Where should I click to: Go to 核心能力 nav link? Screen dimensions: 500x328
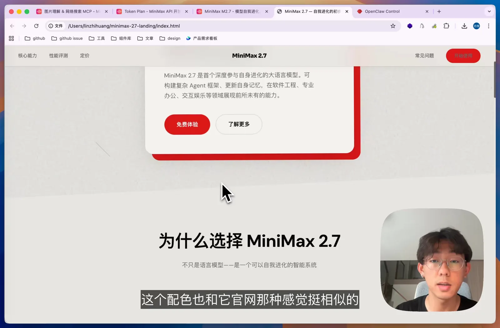[x=27, y=56]
